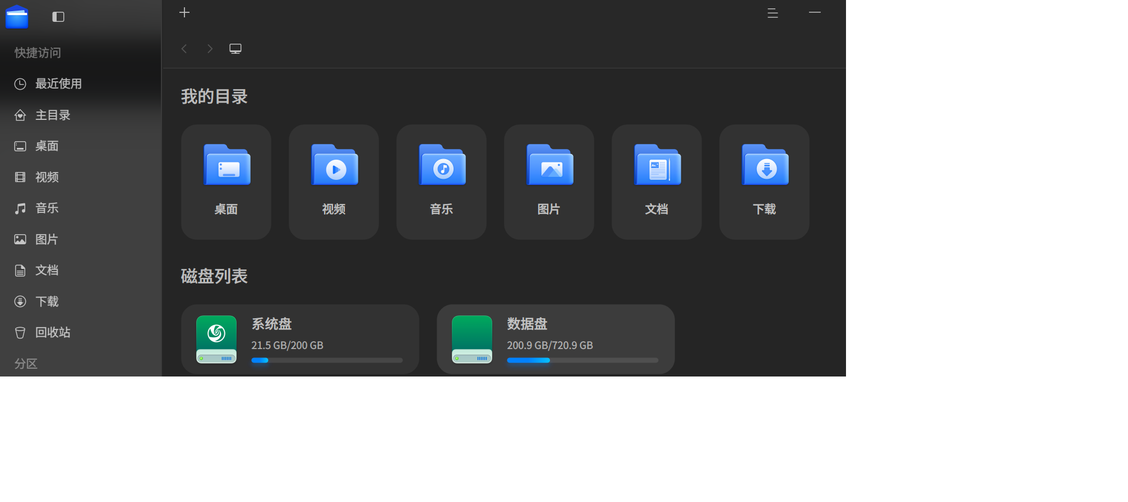The height and width of the screenshot is (502, 1128).
Task: Open 回收站 trash in sidebar
Action: click(x=81, y=333)
